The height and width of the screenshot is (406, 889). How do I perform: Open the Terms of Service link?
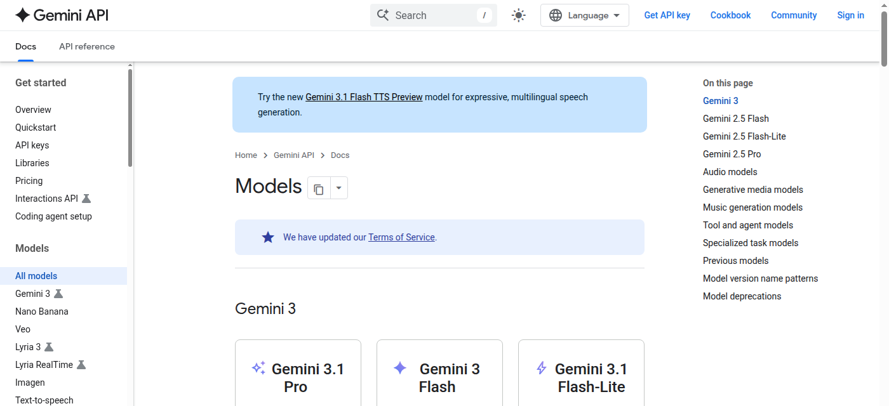pyautogui.click(x=401, y=237)
